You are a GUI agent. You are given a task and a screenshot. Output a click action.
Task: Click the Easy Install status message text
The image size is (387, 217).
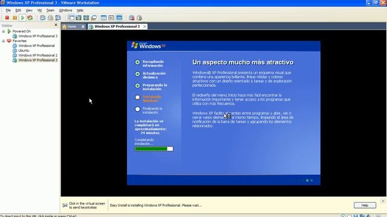[156, 205]
